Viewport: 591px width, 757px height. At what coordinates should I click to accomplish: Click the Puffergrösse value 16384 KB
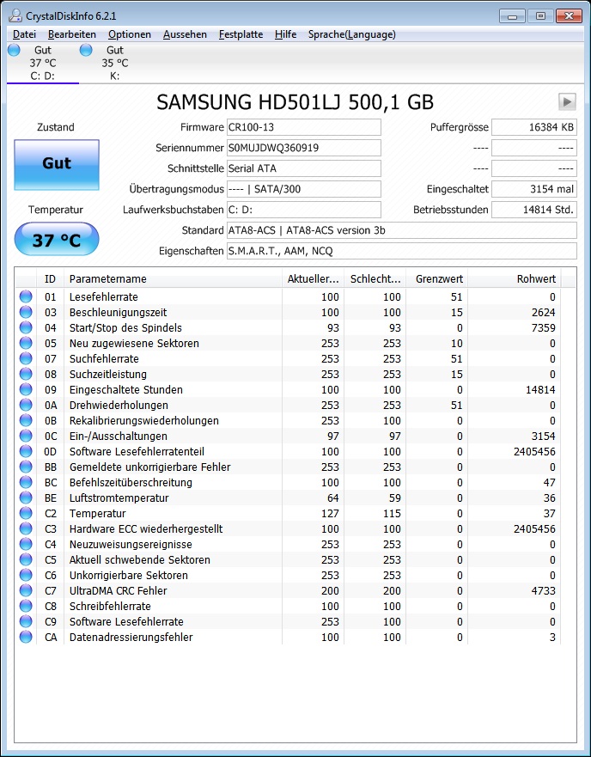point(534,127)
